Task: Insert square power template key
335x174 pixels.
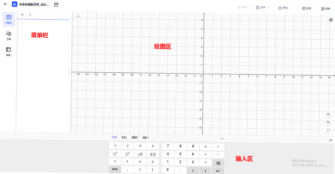Action: 115,154
